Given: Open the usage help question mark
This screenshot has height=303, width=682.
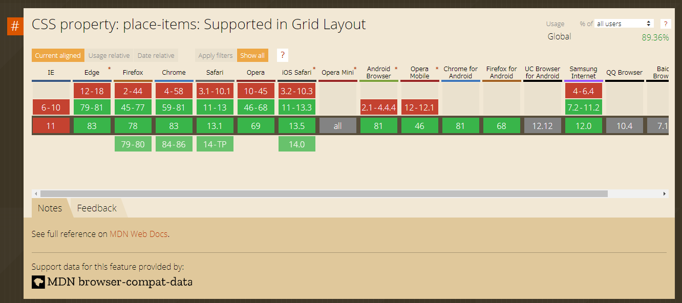Looking at the screenshot, I should pos(666,24).
